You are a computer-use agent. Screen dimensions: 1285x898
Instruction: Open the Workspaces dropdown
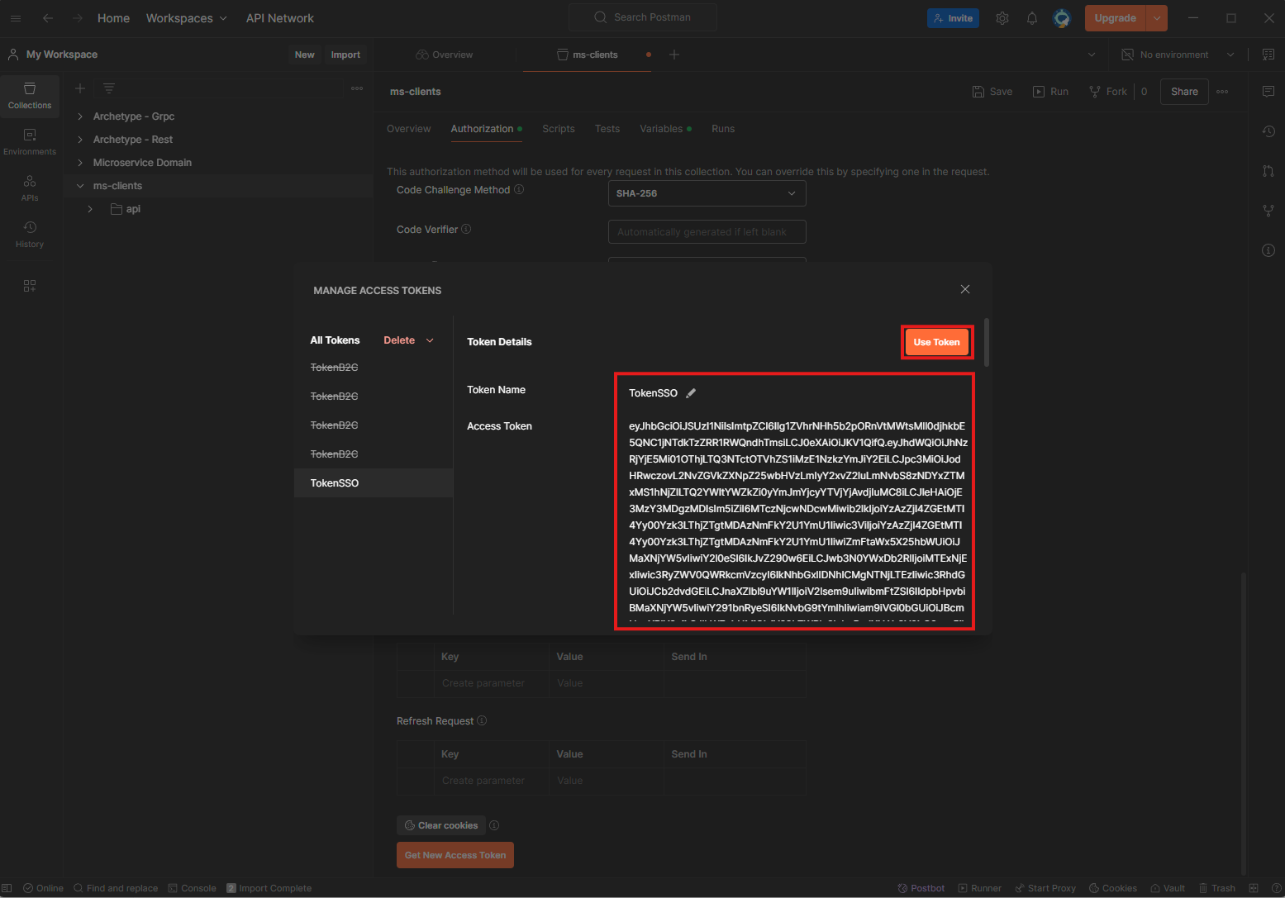click(x=186, y=18)
